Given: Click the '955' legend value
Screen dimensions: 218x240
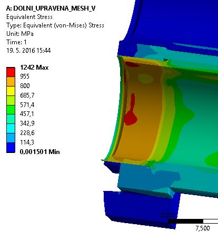Looking at the screenshot, I should [x=25, y=76].
